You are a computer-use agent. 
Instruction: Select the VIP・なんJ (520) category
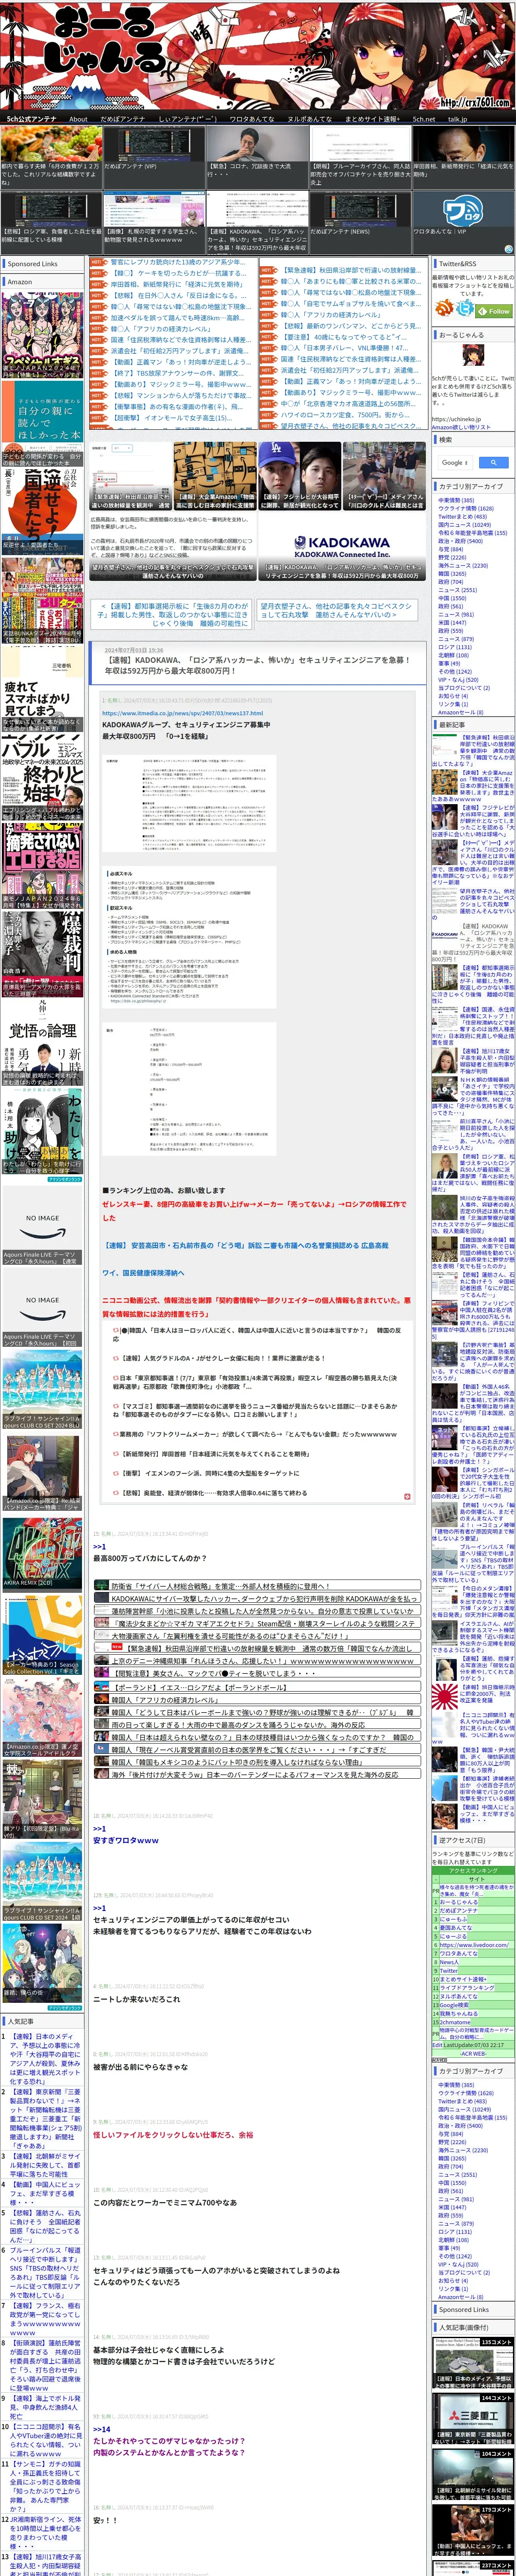[x=458, y=680]
